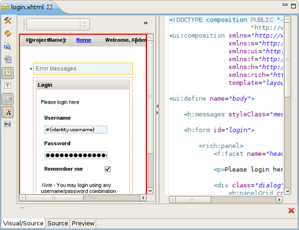
Task: Open Preferences via the crossed-tools icon
Action: pyautogui.click(x=8, y=20)
